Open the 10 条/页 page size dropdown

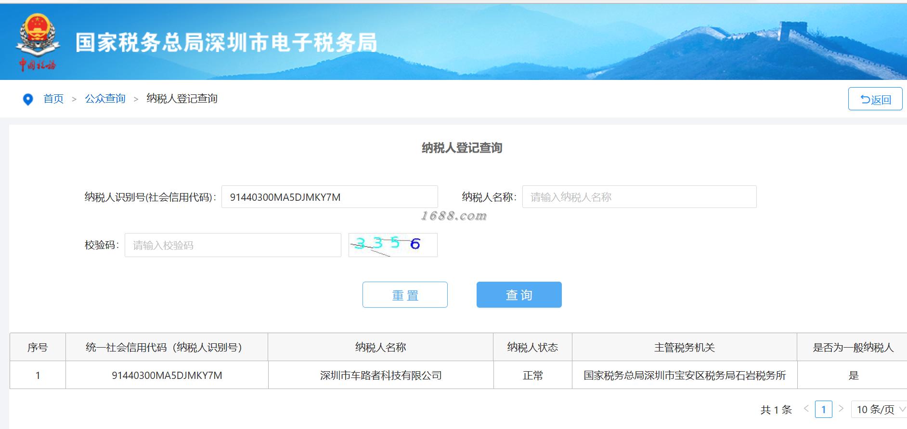click(x=880, y=409)
